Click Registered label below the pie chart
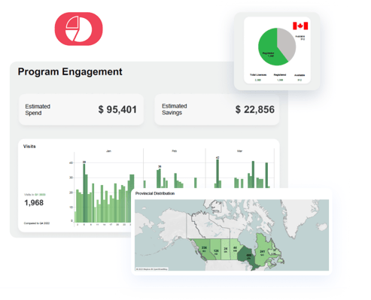The width and height of the screenshot is (371, 300). point(280,74)
